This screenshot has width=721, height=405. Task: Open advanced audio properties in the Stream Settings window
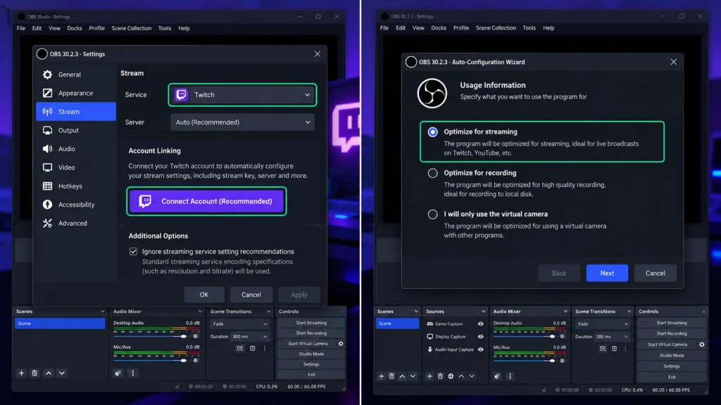(118, 373)
